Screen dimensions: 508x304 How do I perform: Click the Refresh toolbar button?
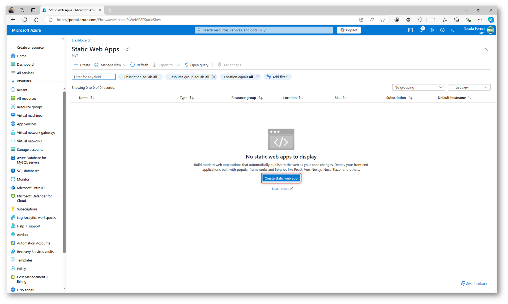(x=139, y=65)
